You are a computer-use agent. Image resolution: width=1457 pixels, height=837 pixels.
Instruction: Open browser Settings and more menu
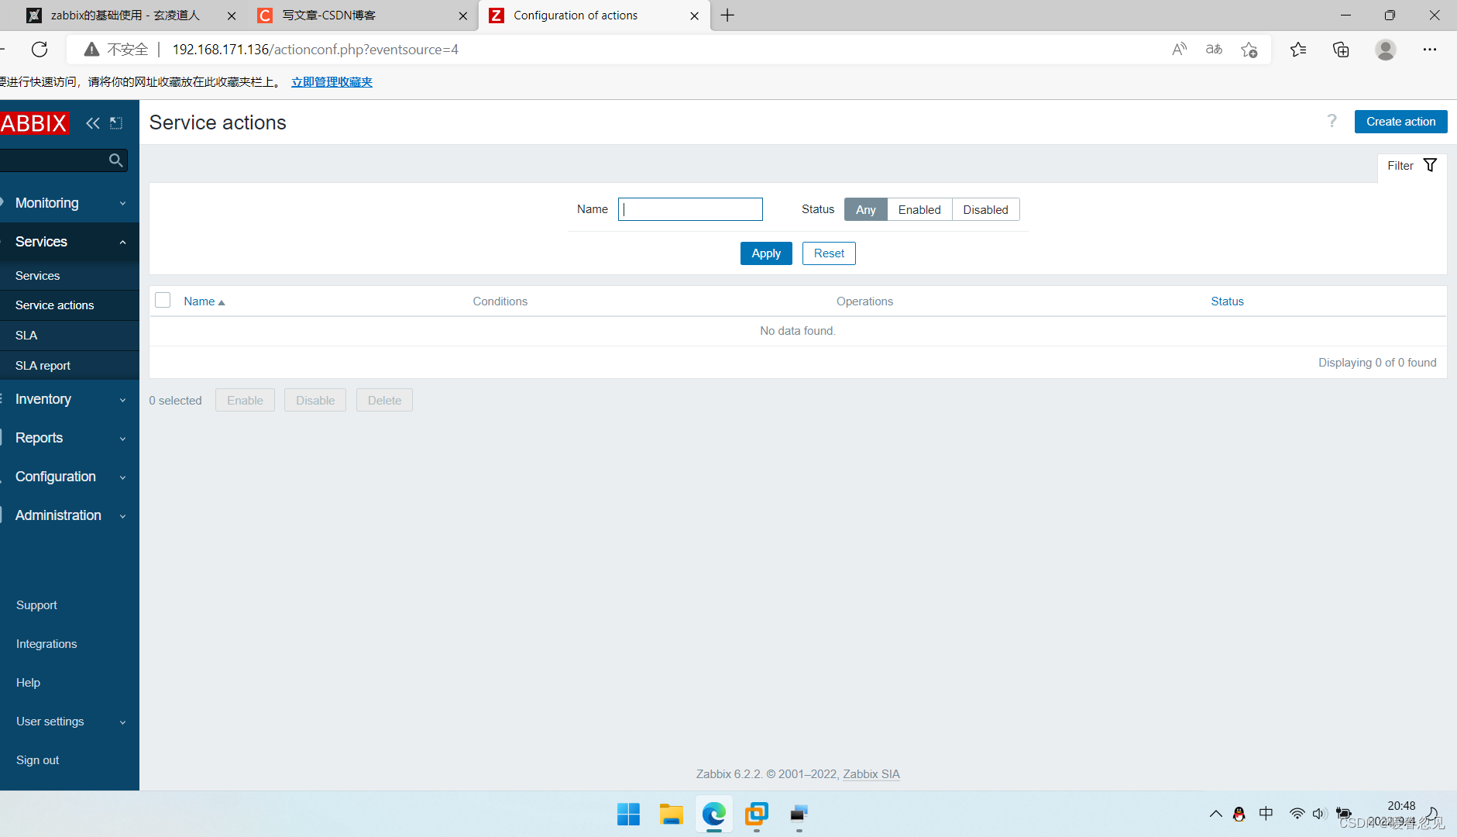1430,50
